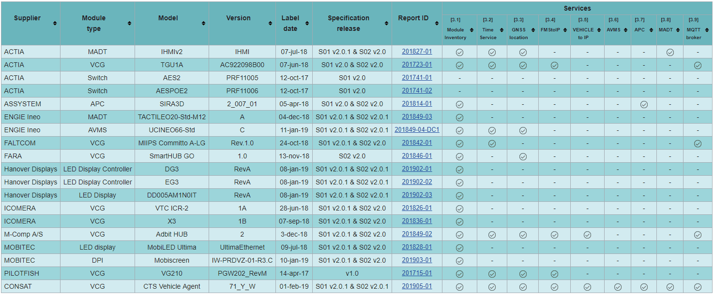Sort by MQTT broker column arrows
This screenshot has width=714, height=295.
(x=708, y=30)
